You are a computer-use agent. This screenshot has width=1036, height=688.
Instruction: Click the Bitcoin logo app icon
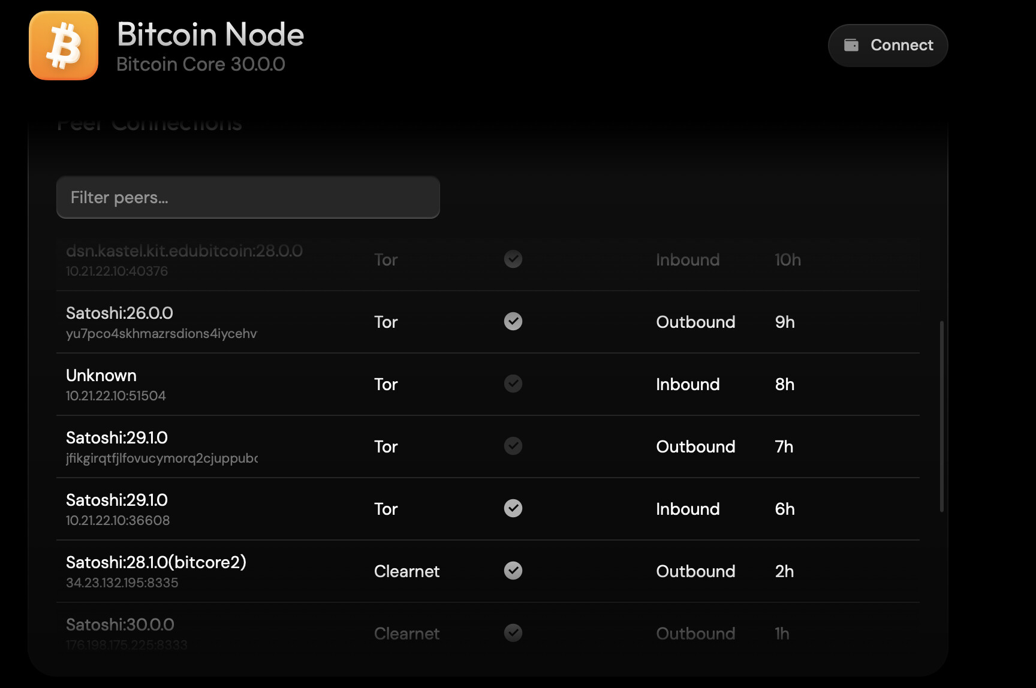pyautogui.click(x=64, y=46)
